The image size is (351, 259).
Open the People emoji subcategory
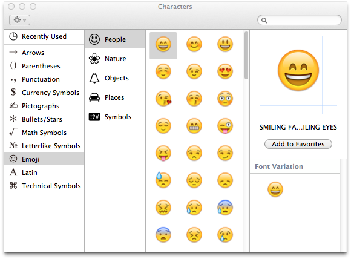tap(115, 39)
